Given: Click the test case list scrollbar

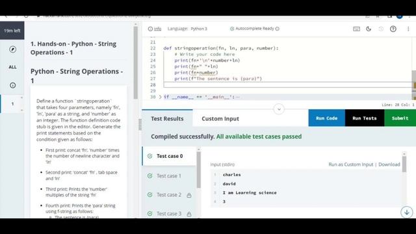Looking at the screenshot, I should [x=199, y=170].
